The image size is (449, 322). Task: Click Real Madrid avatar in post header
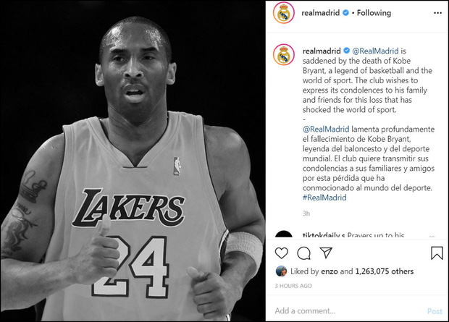coord(283,13)
